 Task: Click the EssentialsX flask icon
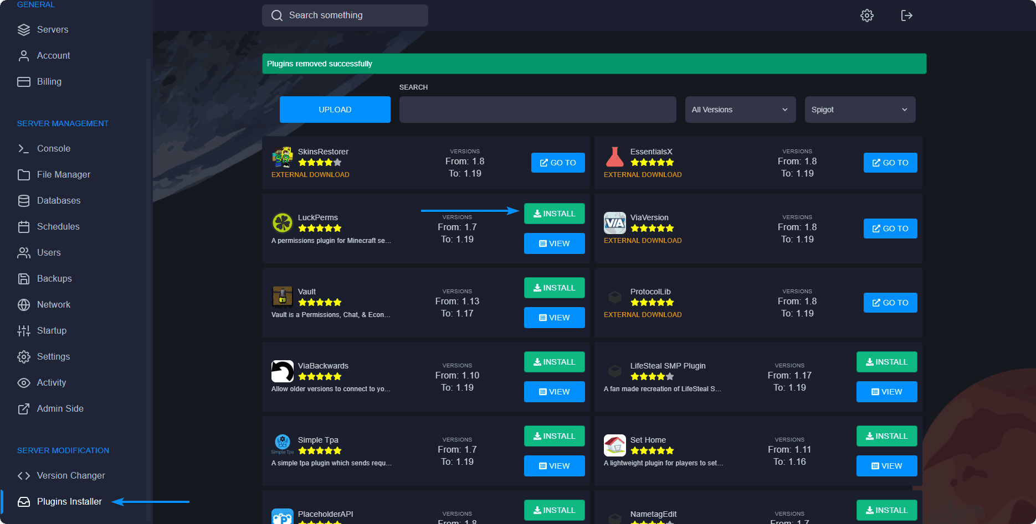(x=614, y=157)
